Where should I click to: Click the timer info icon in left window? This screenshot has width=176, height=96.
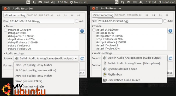point(82,31)
